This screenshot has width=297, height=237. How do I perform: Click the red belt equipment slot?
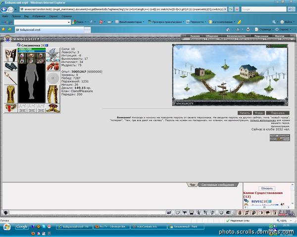coord(11,108)
